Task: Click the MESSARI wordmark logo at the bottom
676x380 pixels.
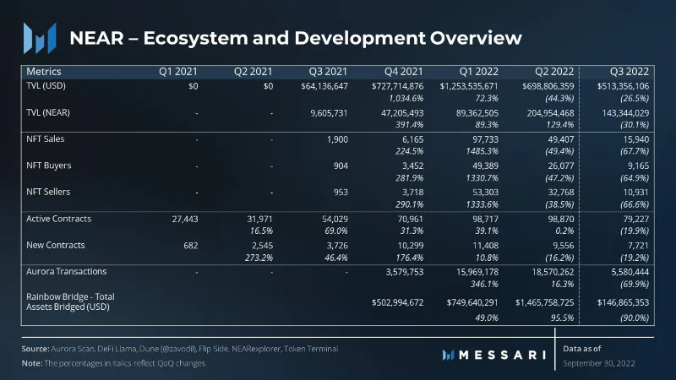Action: pyautogui.click(x=494, y=355)
